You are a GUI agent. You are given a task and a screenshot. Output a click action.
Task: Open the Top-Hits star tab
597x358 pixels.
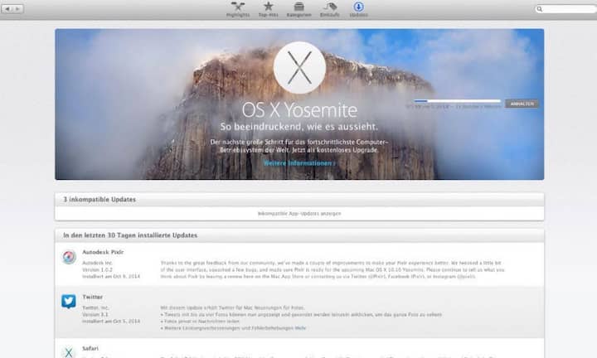269,9
